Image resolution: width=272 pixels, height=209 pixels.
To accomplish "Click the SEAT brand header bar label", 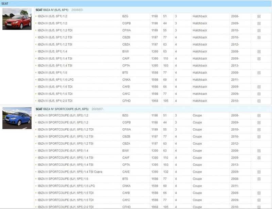I will (x=5, y=4).
